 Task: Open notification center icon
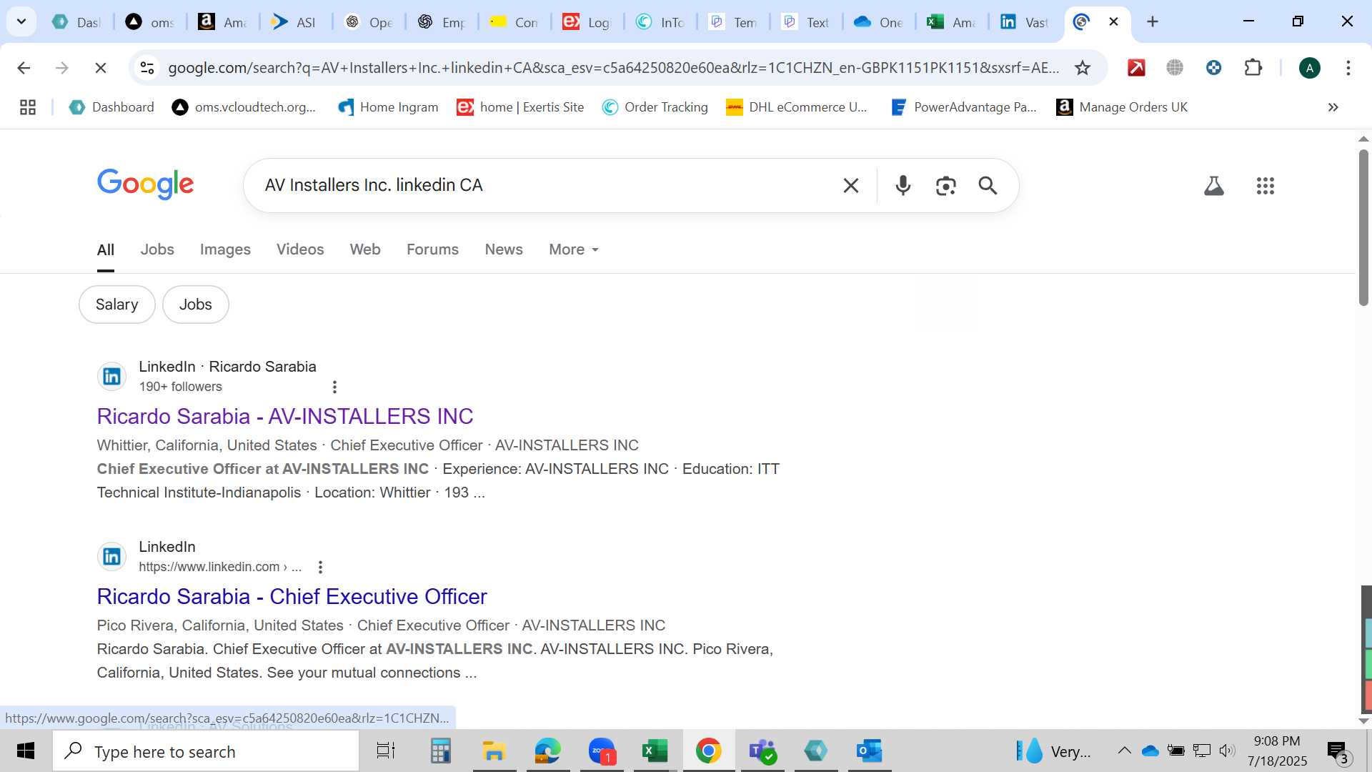1337,751
